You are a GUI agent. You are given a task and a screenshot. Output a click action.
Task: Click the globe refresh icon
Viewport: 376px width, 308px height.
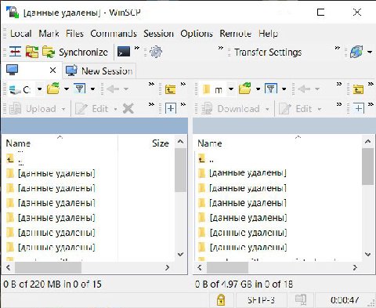pyautogui.click(x=356, y=52)
